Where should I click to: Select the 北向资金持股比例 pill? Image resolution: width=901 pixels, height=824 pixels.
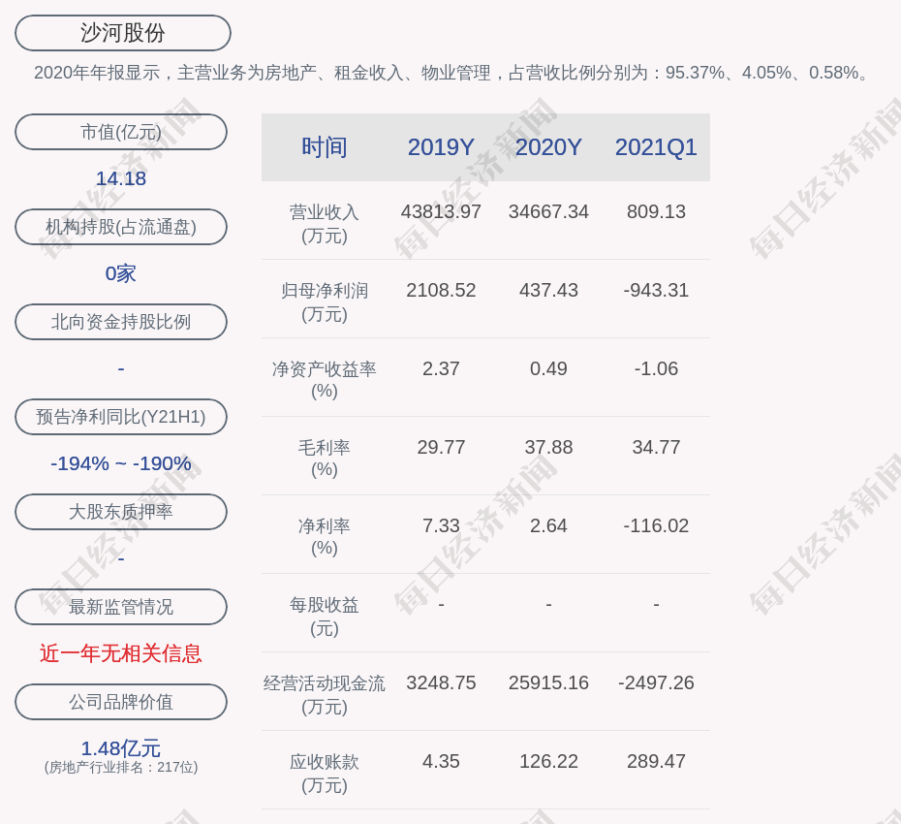tap(121, 322)
